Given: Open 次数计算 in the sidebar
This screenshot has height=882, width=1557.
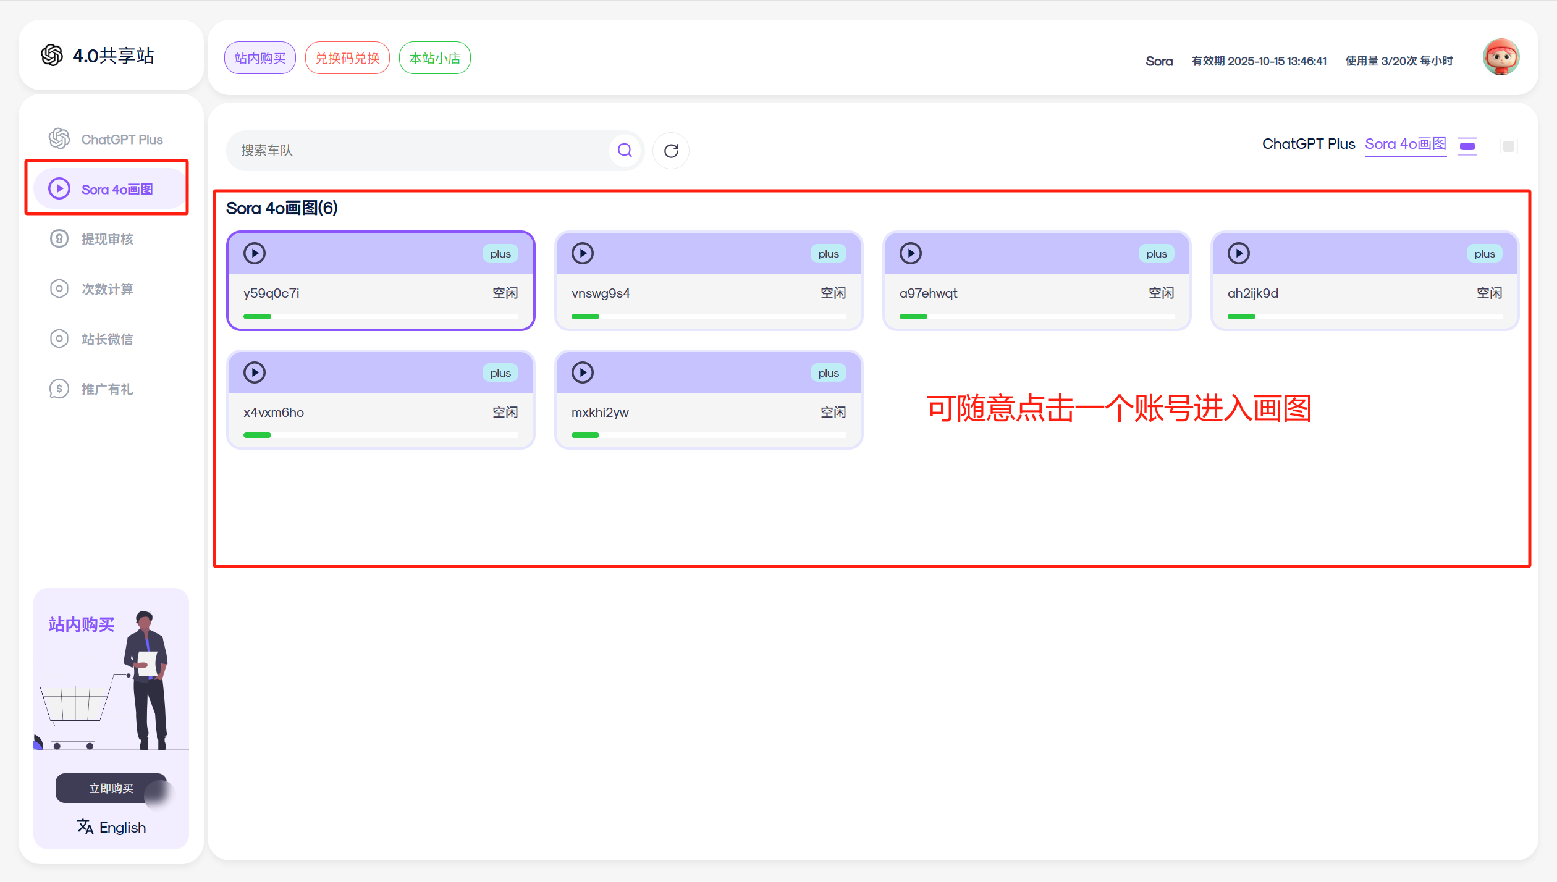Looking at the screenshot, I should [x=110, y=289].
